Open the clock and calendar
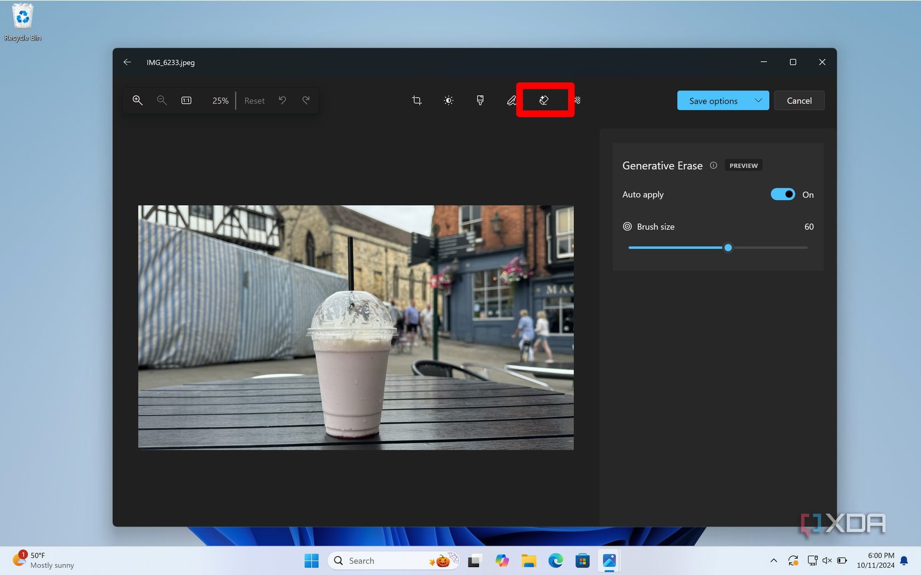921x575 pixels. pyautogui.click(x=875, y=560)
